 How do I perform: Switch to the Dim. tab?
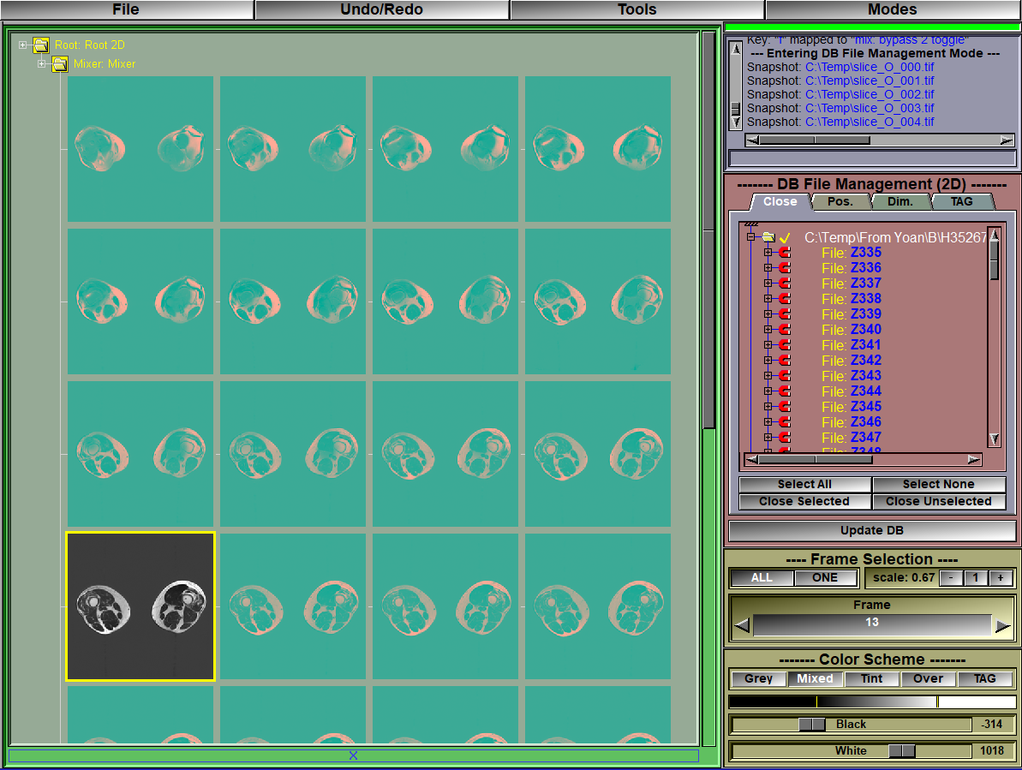(900, 202)
